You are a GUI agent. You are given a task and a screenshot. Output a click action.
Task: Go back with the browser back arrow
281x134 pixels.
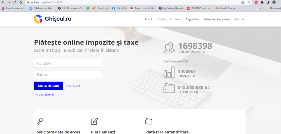point(3,2)
